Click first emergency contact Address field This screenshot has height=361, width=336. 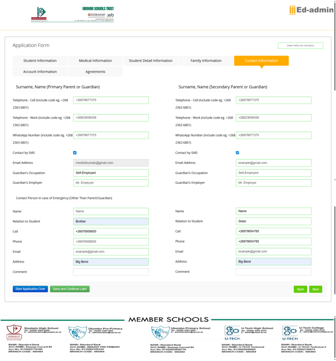[x=111, y=262]
